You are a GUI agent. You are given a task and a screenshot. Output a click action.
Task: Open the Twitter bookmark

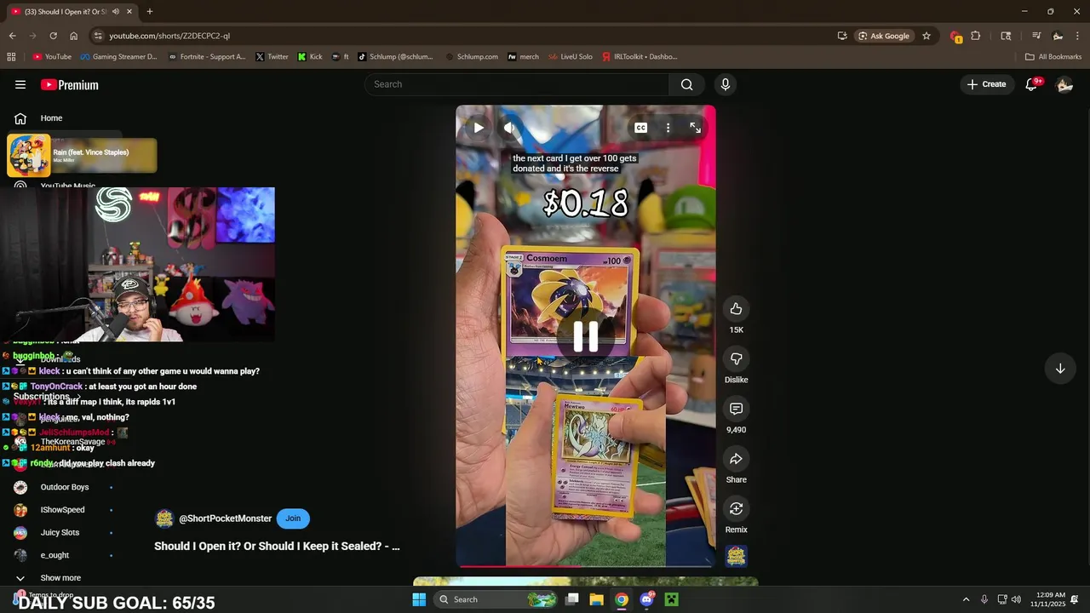click(x=272, y=57)
